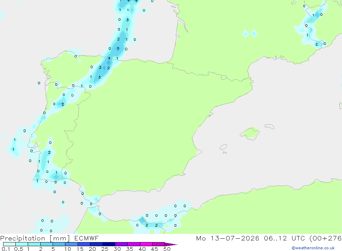
Task: Click the date '13-07-2026'
Action: point(235,238)
